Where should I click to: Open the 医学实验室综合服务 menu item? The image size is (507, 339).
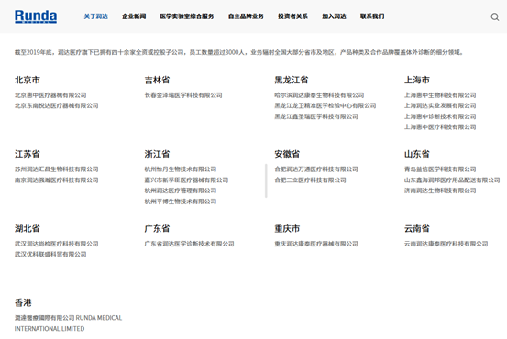pyautogui.click(x=187, y=16)
